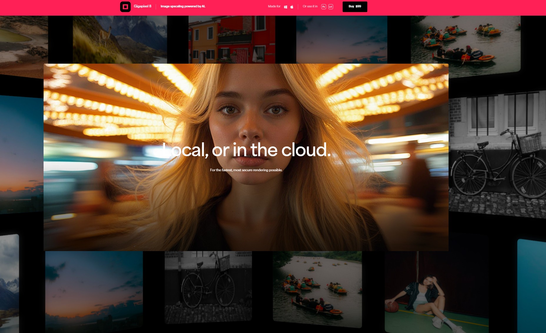The image size is (546, 333).
Task: Select the top row dusk sky photo
Action: (x=341, y=39)
